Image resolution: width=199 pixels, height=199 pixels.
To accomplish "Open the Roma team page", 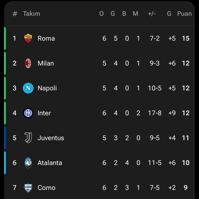I will pyautogui.click(x=46, y=38).
